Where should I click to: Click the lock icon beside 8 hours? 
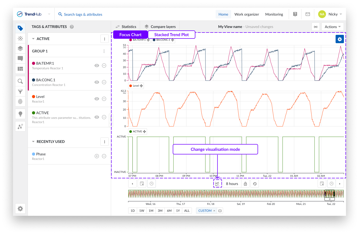(245, 184)
